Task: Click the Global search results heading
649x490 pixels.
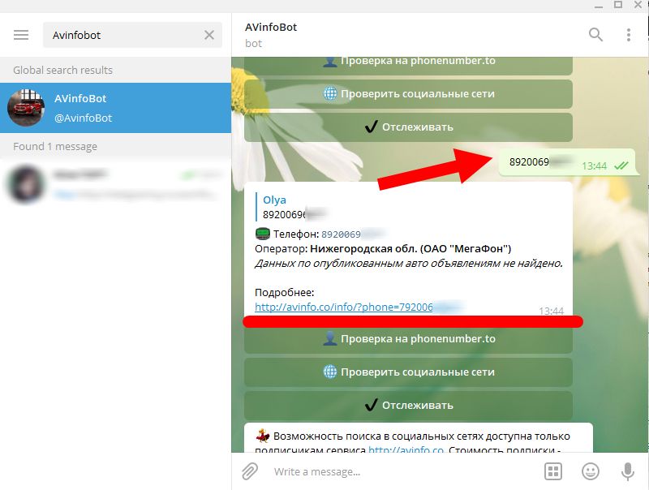Action: [x=63, y=70]
